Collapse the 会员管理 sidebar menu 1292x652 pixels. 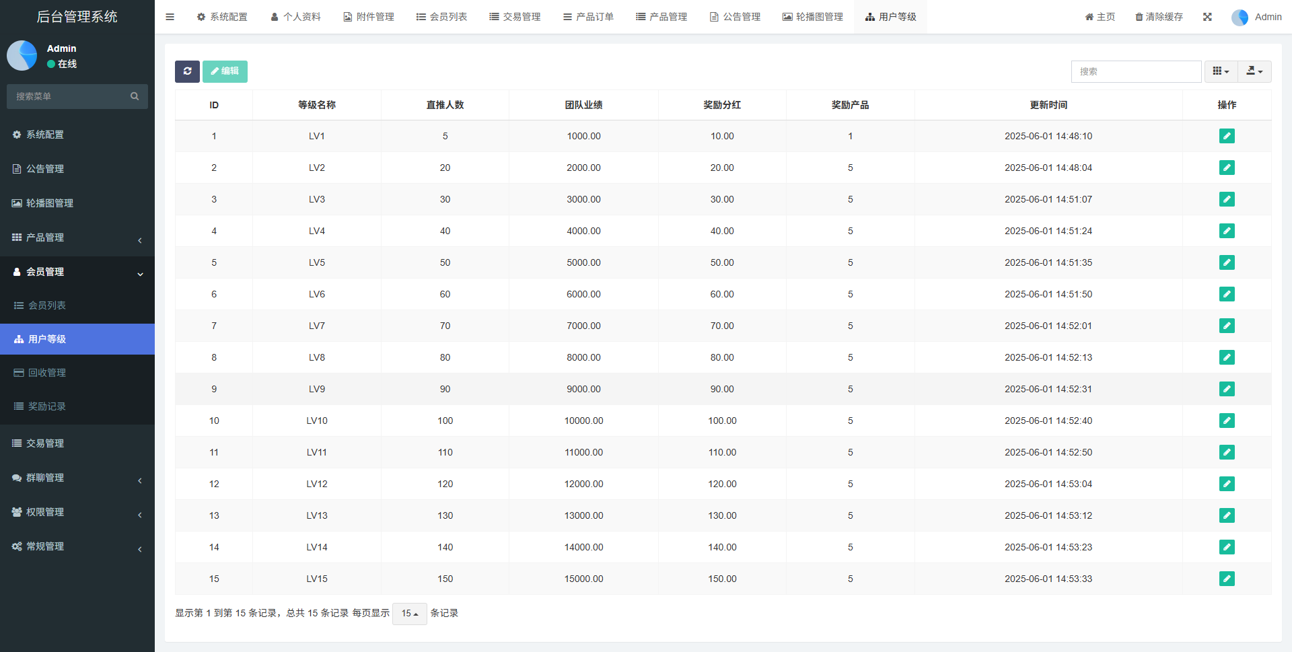[77, 272]
